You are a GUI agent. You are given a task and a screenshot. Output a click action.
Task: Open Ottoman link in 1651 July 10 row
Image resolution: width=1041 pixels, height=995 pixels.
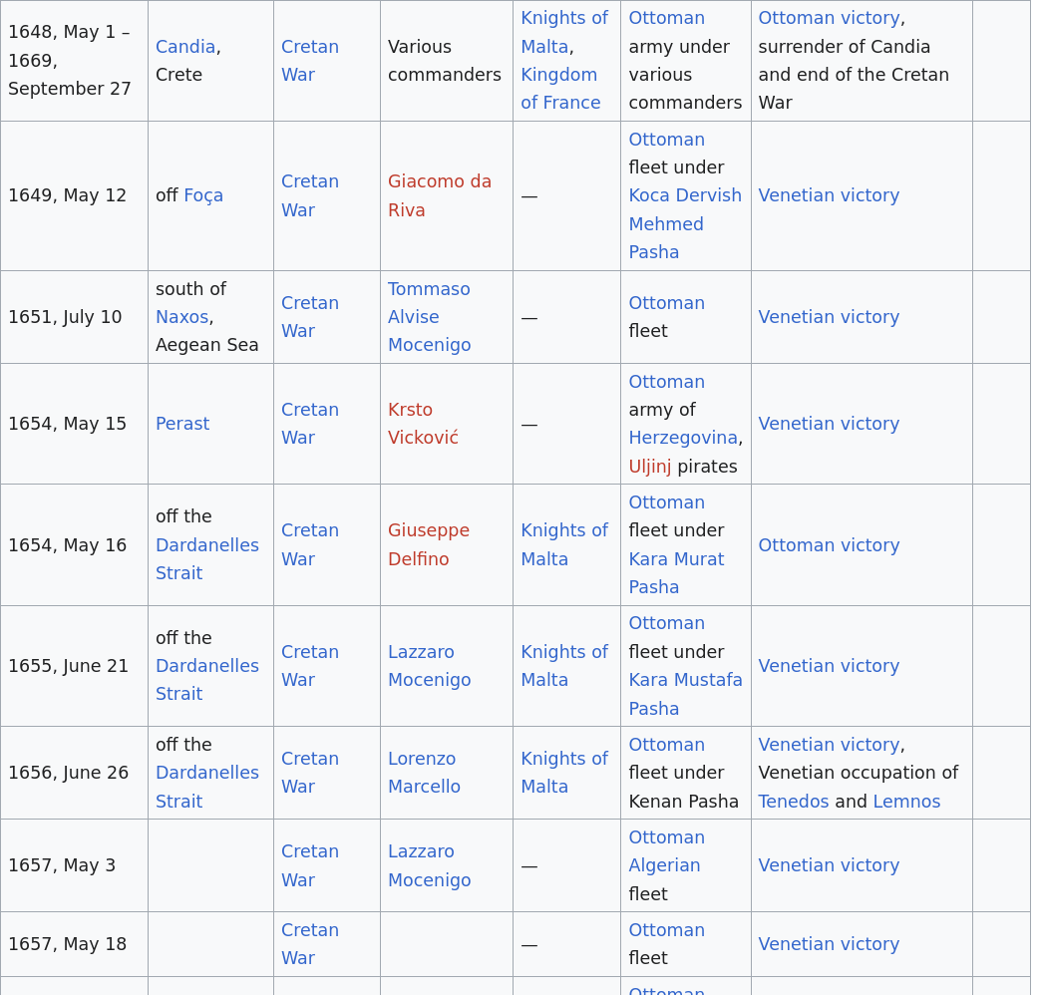tap(666, 303)
